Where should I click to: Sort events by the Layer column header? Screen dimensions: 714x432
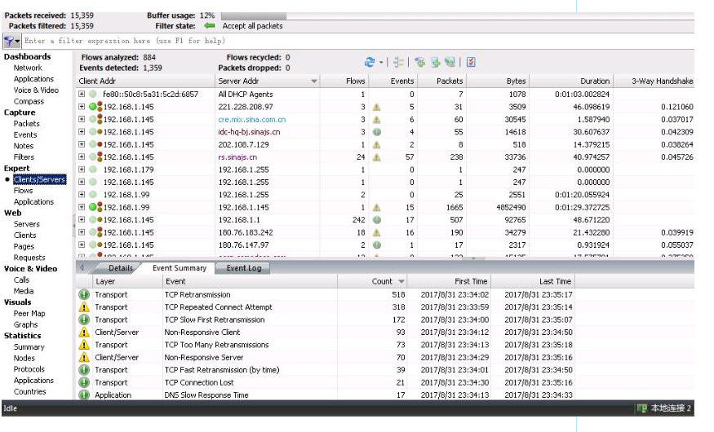pyautogui.click(x=127, y=281)
